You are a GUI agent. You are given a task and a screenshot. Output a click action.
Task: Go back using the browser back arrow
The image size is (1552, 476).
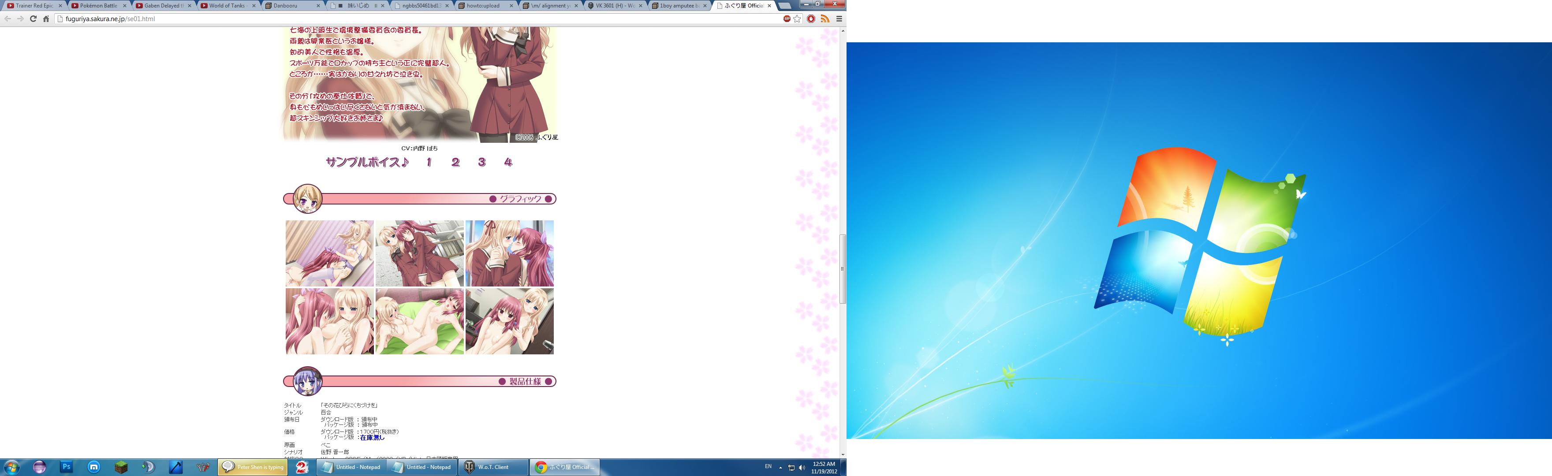(x=8, y=19)
